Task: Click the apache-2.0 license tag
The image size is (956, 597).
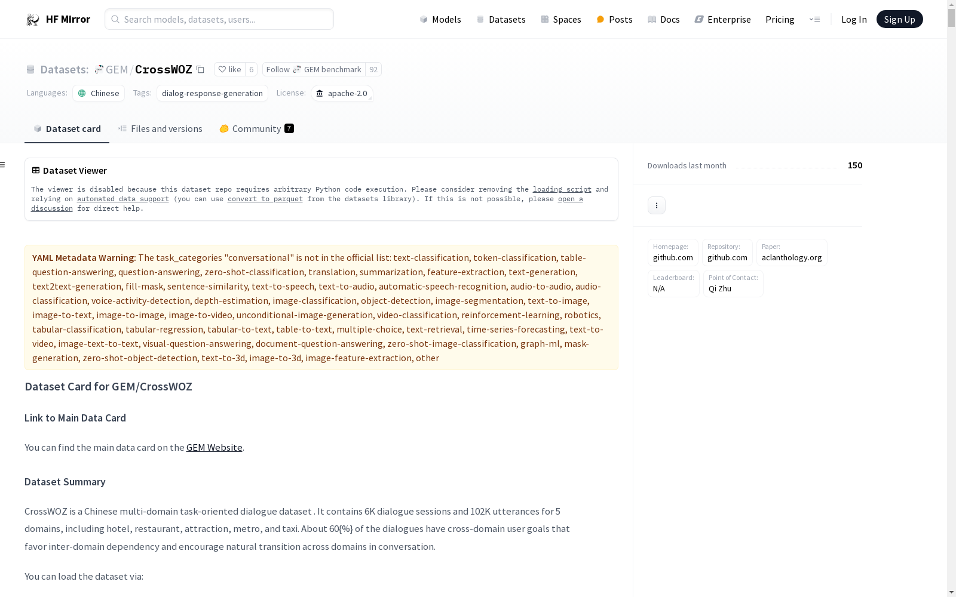Action: click(x=342, y=93)
